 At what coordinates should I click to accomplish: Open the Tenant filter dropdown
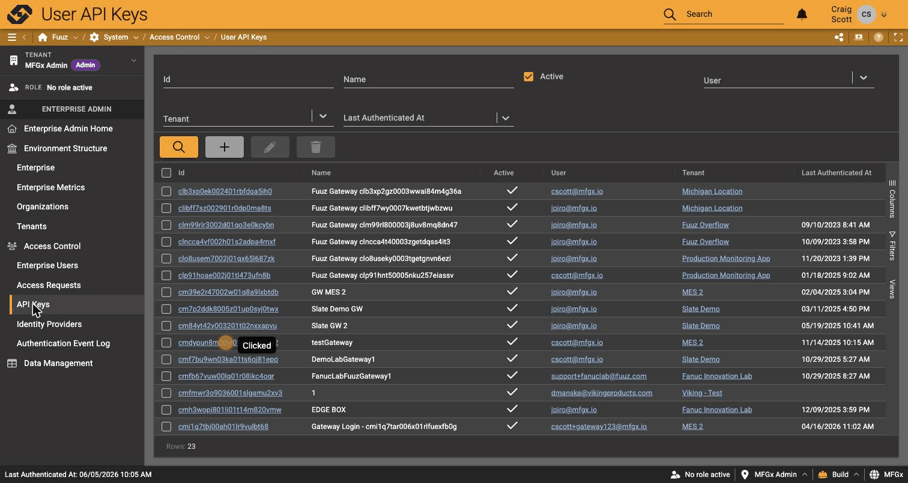(x=323, y=116)
